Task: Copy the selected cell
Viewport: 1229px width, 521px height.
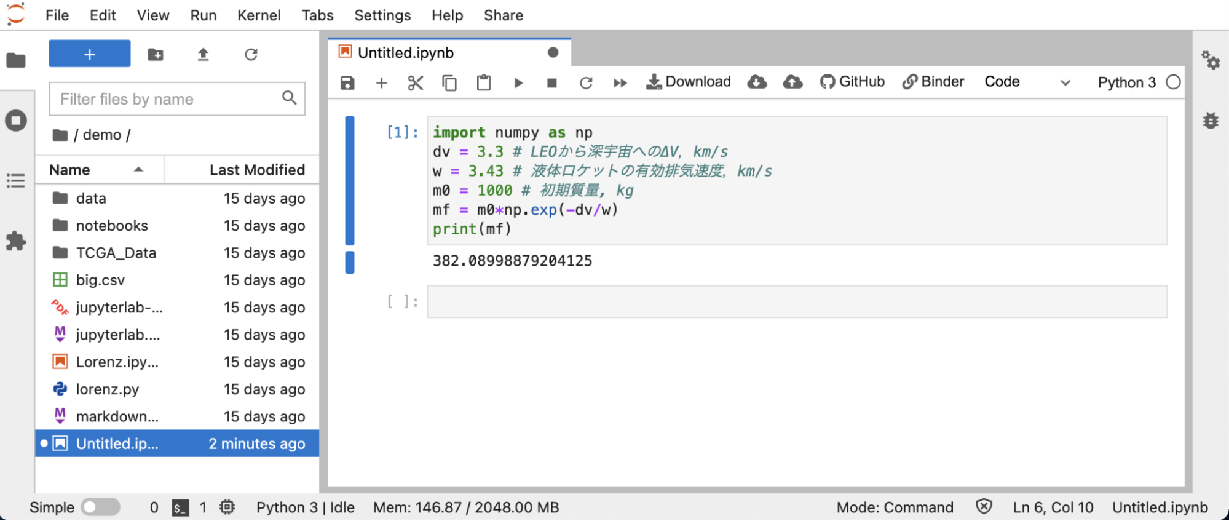Action: pos(449,82)
